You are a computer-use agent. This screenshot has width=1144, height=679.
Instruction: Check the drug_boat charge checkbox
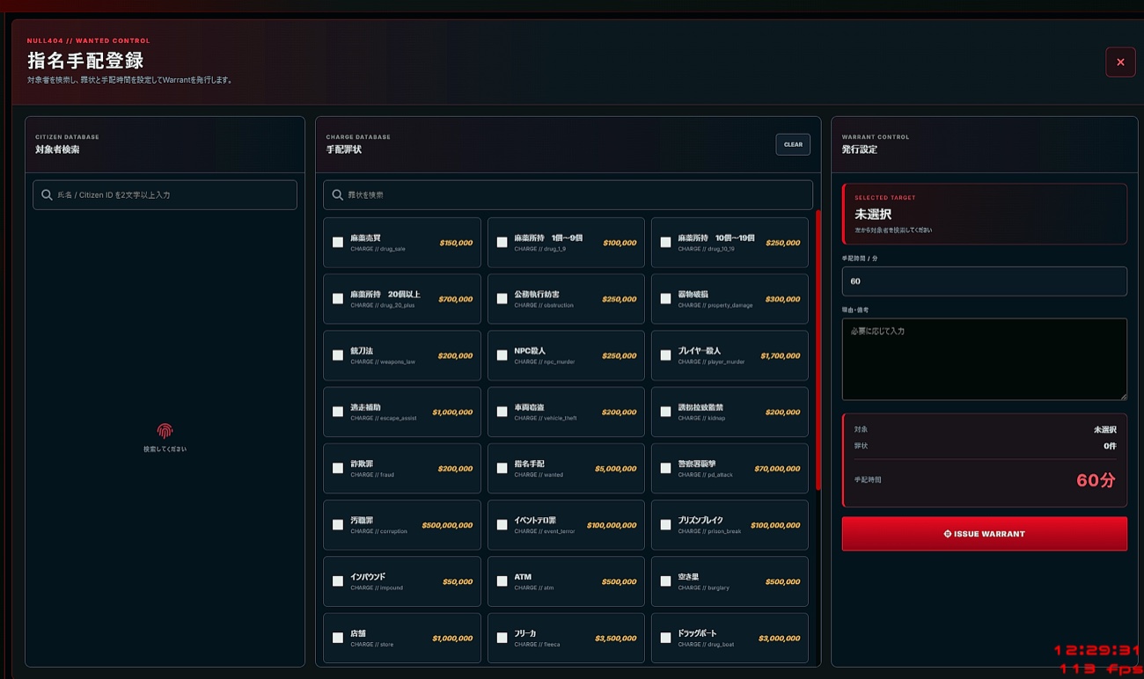[x=666, y=638]
